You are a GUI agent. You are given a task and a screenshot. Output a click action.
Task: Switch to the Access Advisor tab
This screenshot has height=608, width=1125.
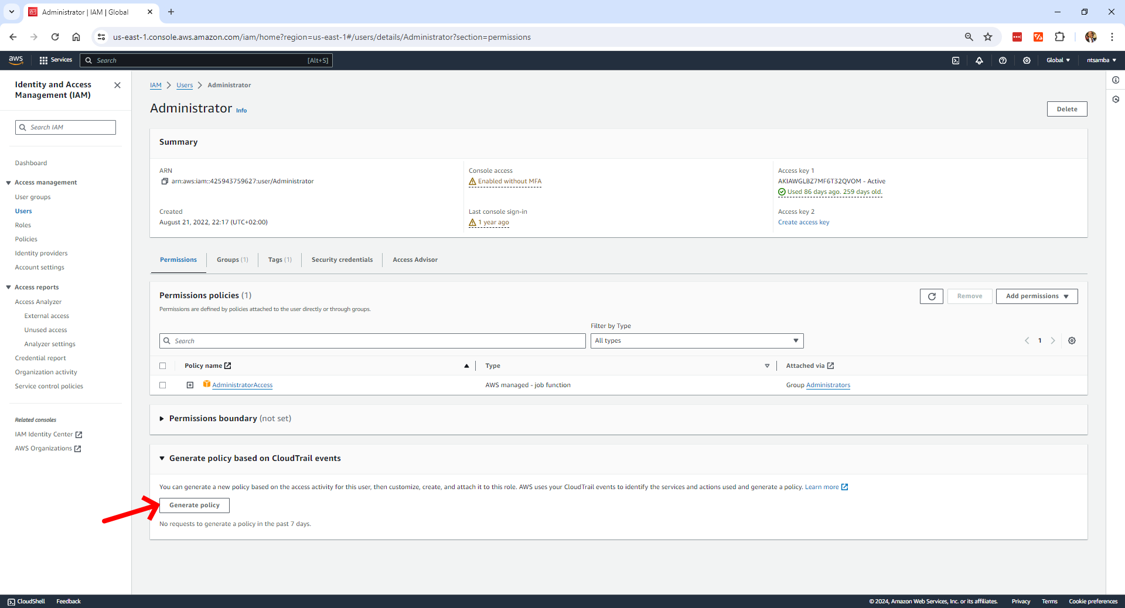tap(415, 260)
